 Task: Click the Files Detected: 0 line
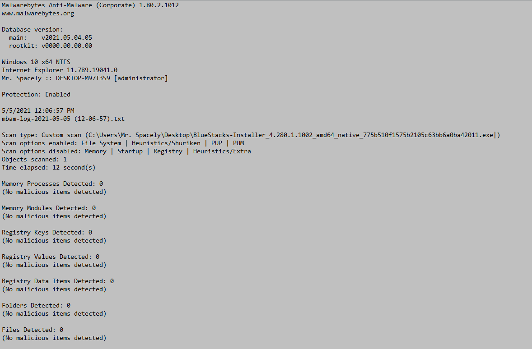(33, 331)
